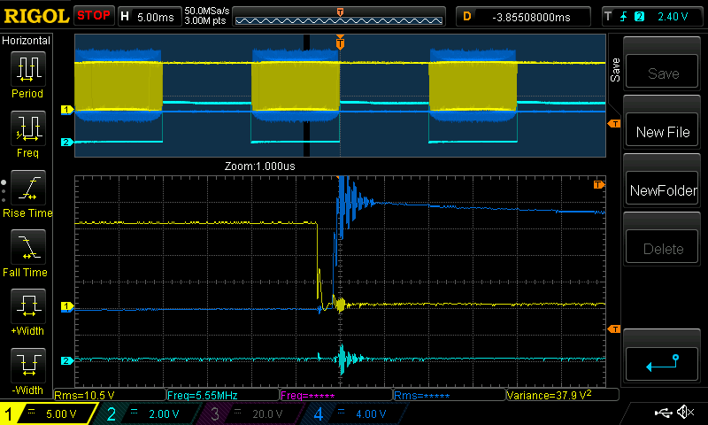Toggle the speaker sound icon
This screenshot has height=425, width=708.
click(684, 413)
